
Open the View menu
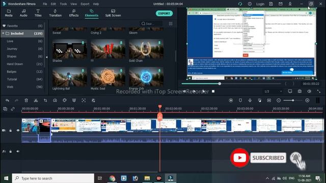(x=73, y=4)
